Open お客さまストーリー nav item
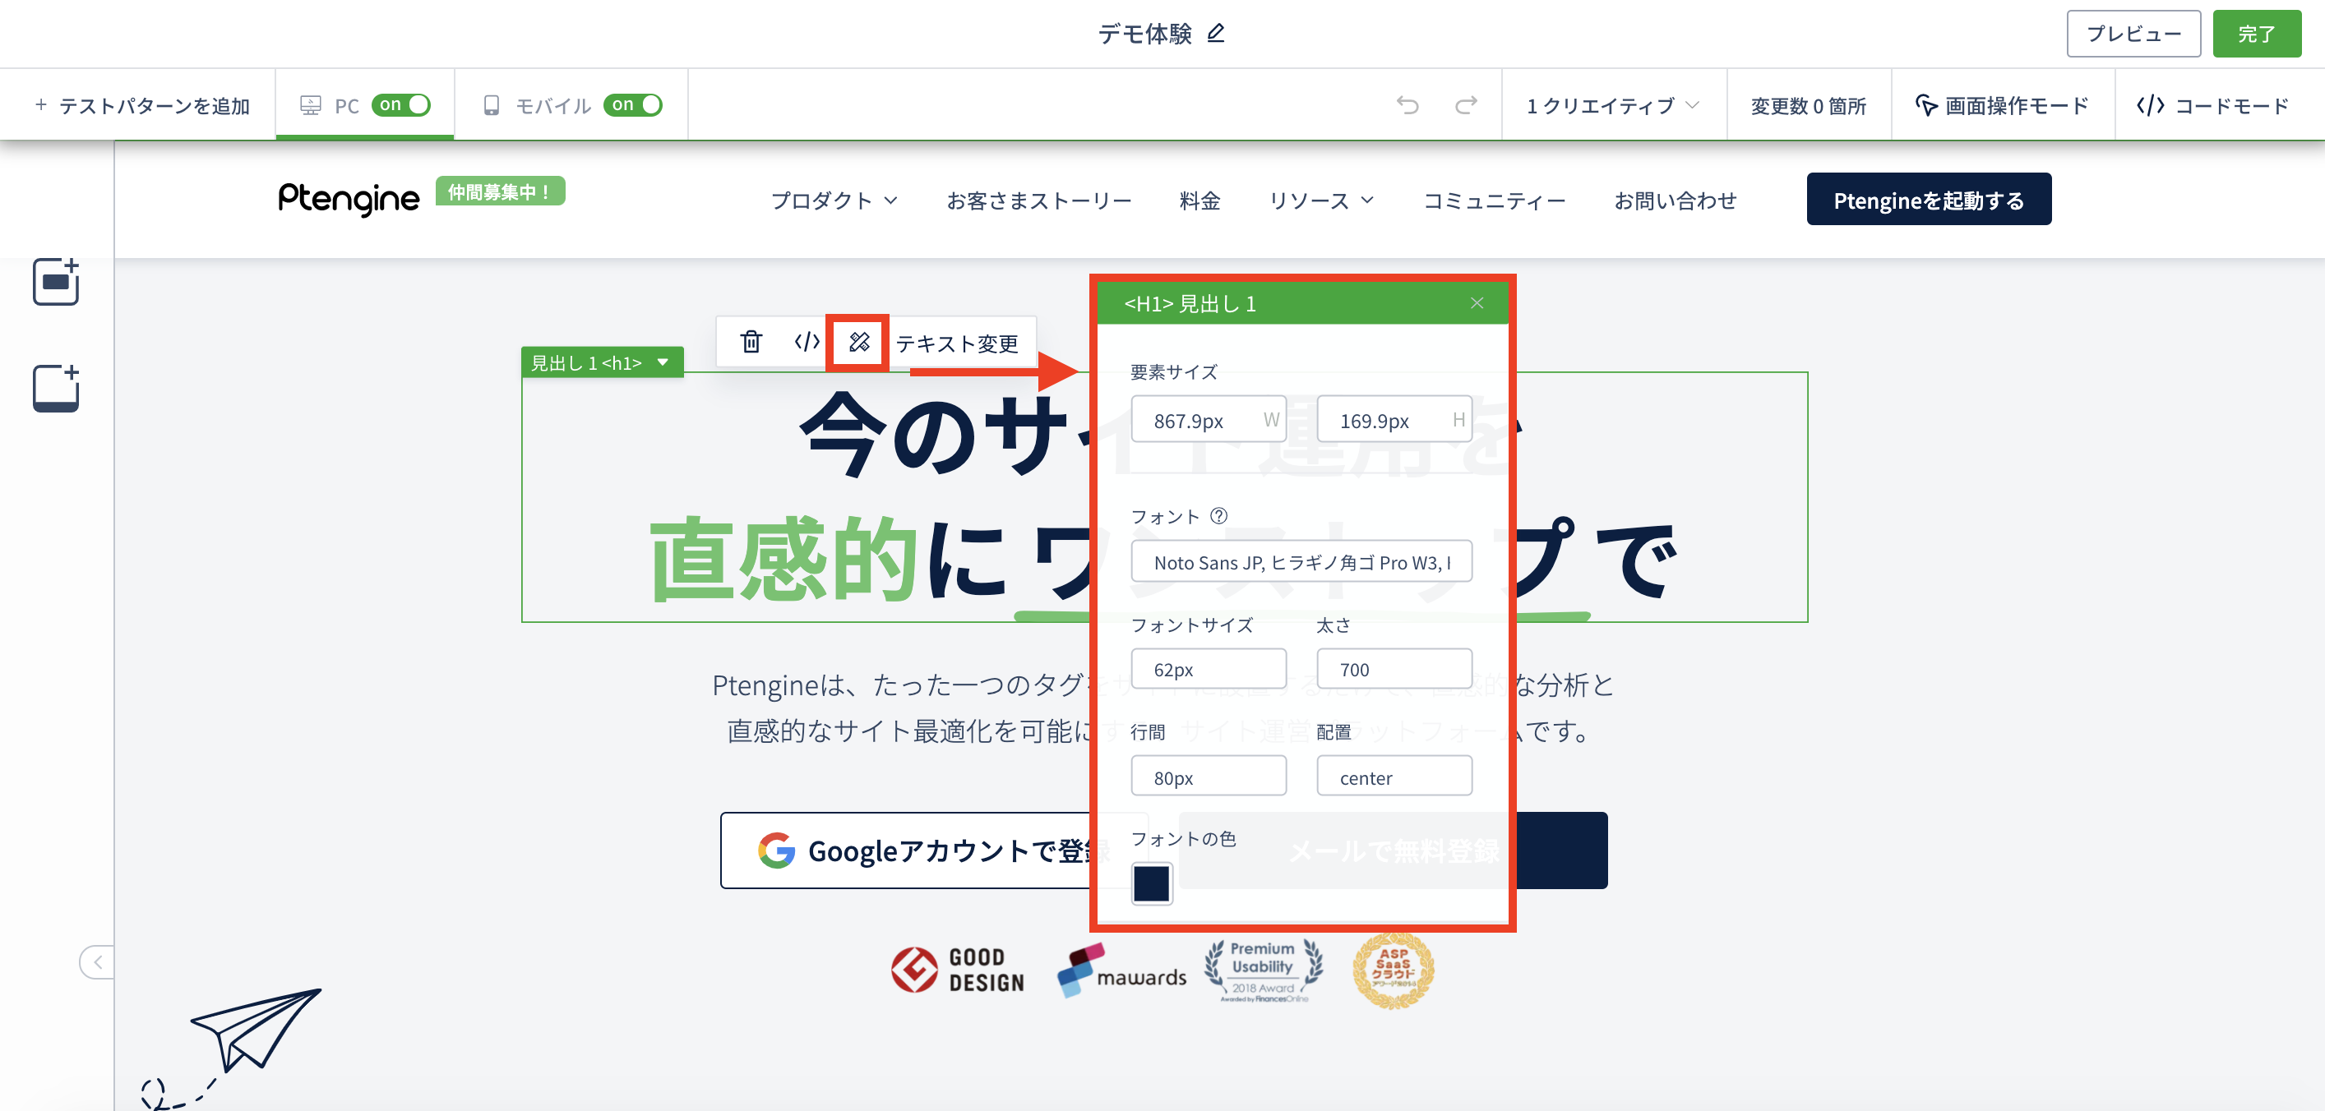This screenshot has height=1111, width=2325. [x=1039, y=201]
